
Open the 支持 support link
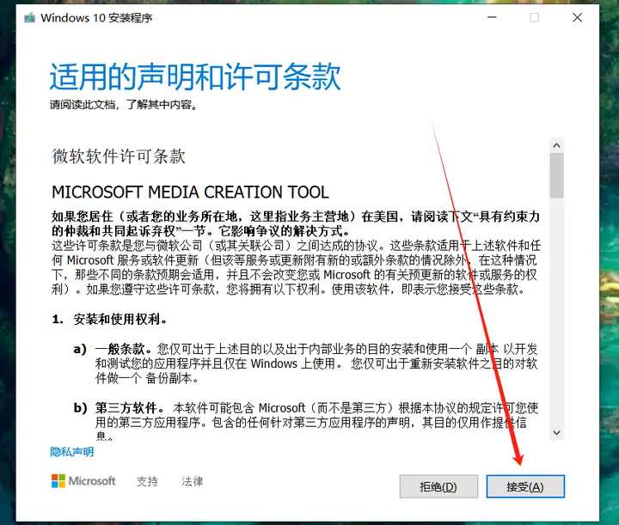coord(147,481)
